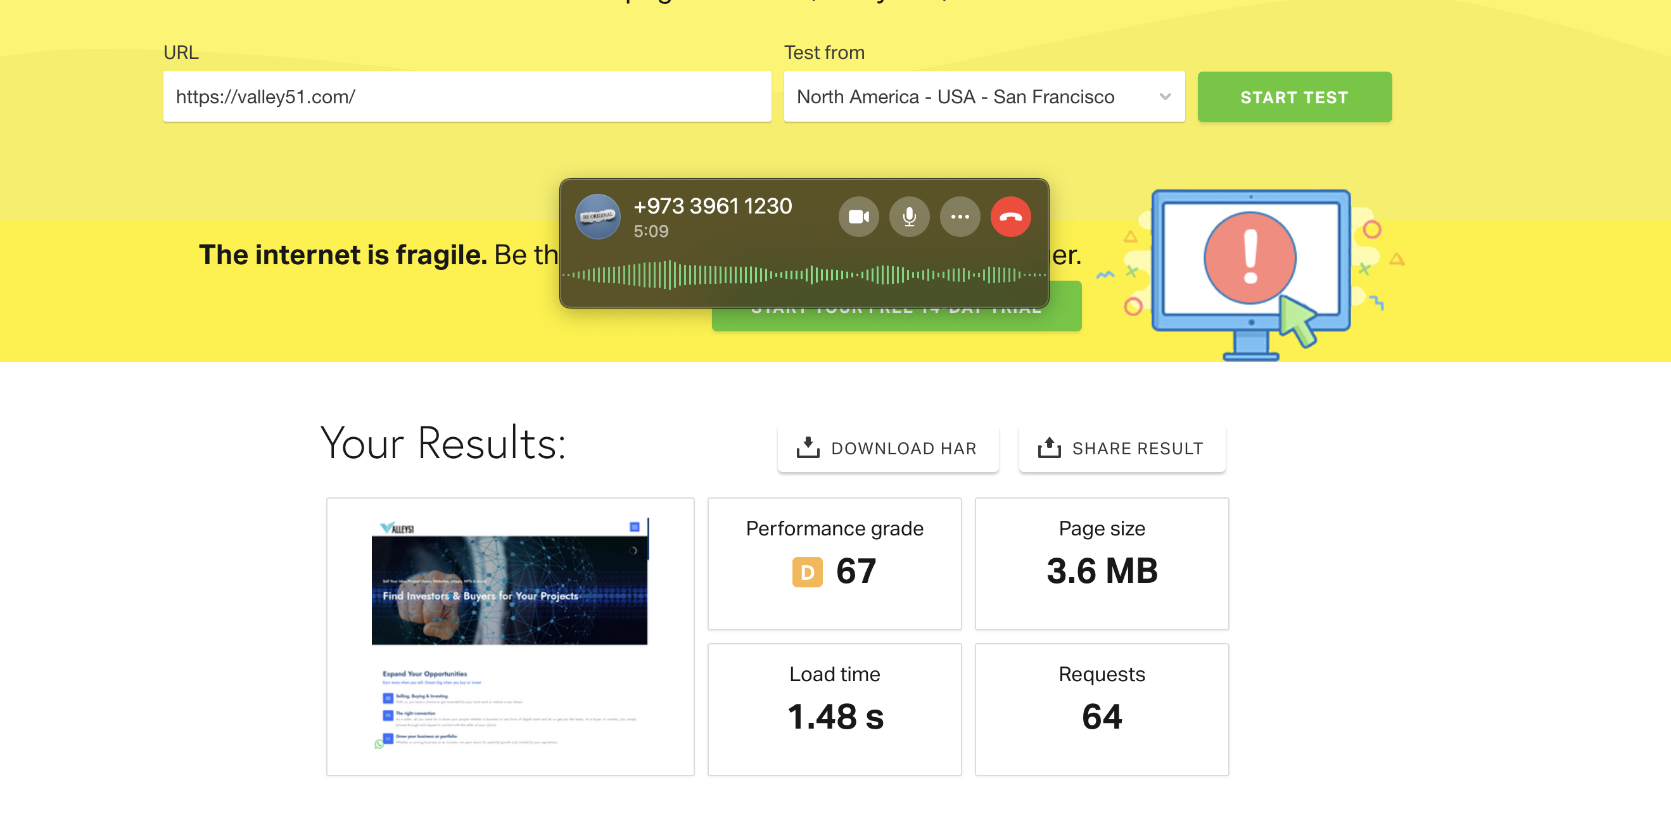Click the call audio waveform display
Screen dimensions: 1671x830
click(x=804, y=275)
